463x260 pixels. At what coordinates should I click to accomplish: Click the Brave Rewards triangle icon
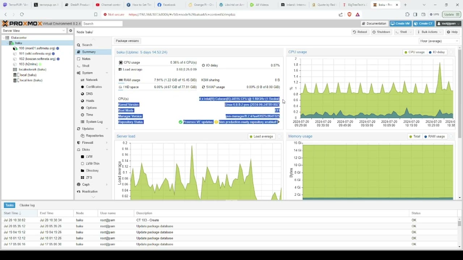[357, 14]
